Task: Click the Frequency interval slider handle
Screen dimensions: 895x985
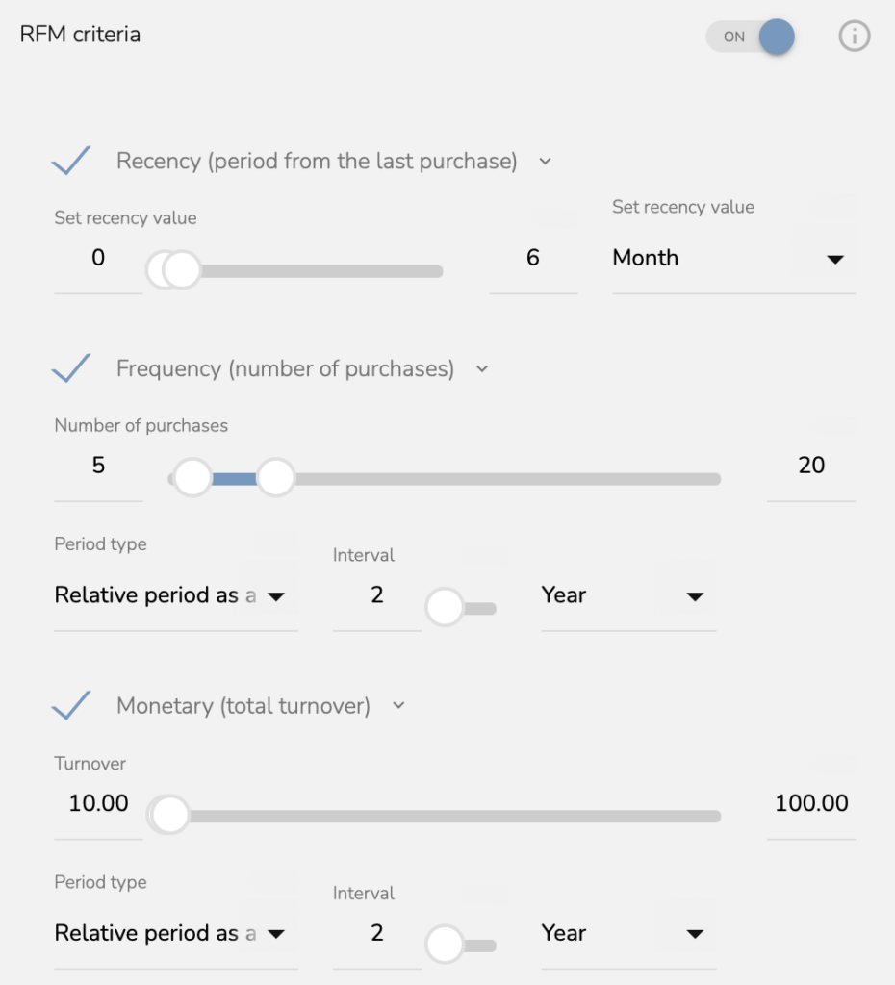Action: tap(445, 608)
